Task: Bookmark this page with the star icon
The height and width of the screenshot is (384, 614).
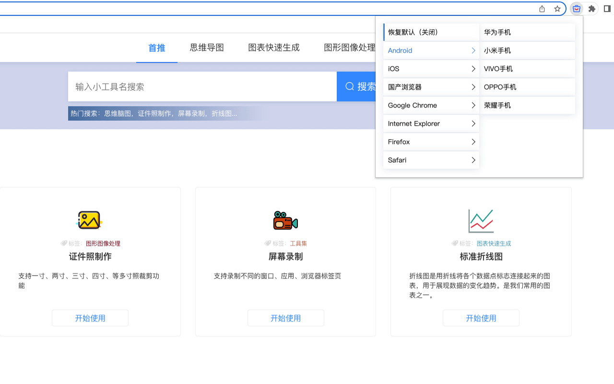Action: [x=557, y=9]
